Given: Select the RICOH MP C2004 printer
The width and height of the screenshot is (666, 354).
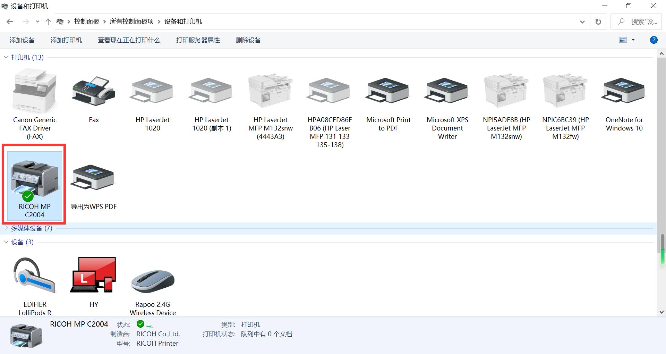Looking at the screenshot, I should click(x=34, y=184).
